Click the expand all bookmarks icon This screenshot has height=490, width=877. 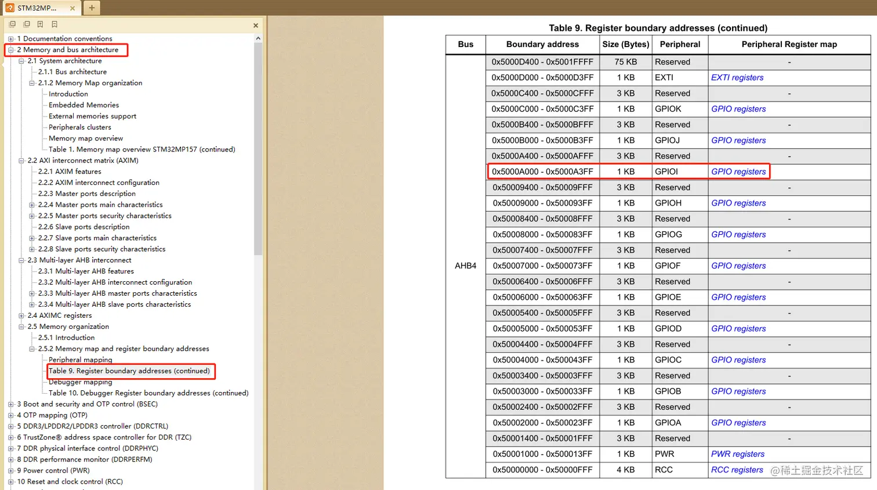[12, 24]
